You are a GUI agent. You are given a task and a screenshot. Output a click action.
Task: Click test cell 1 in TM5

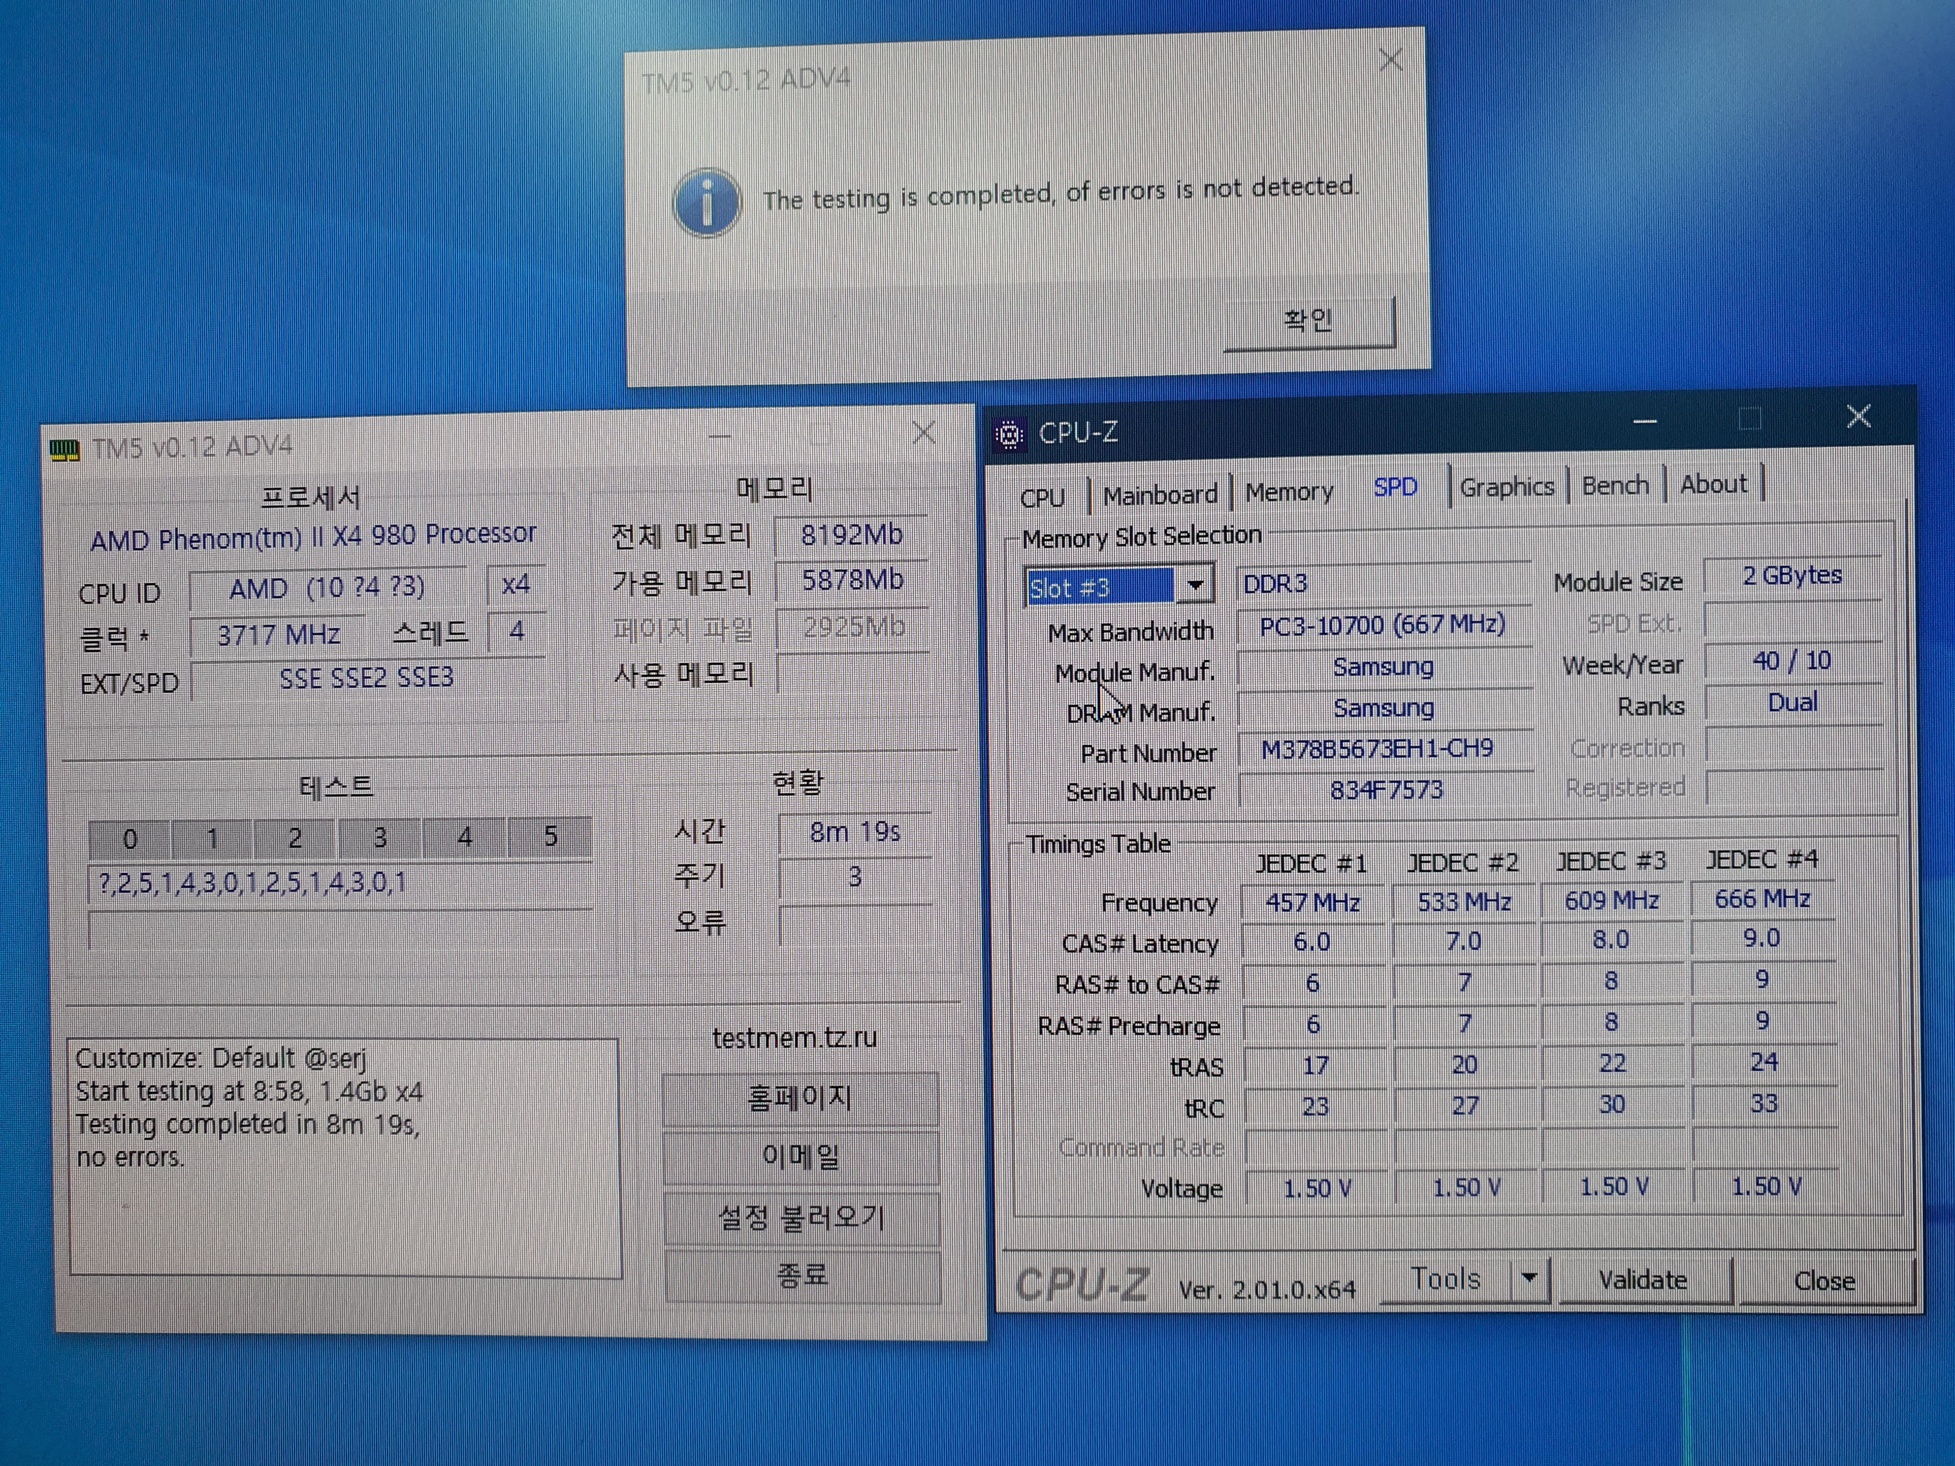(213, 838)
